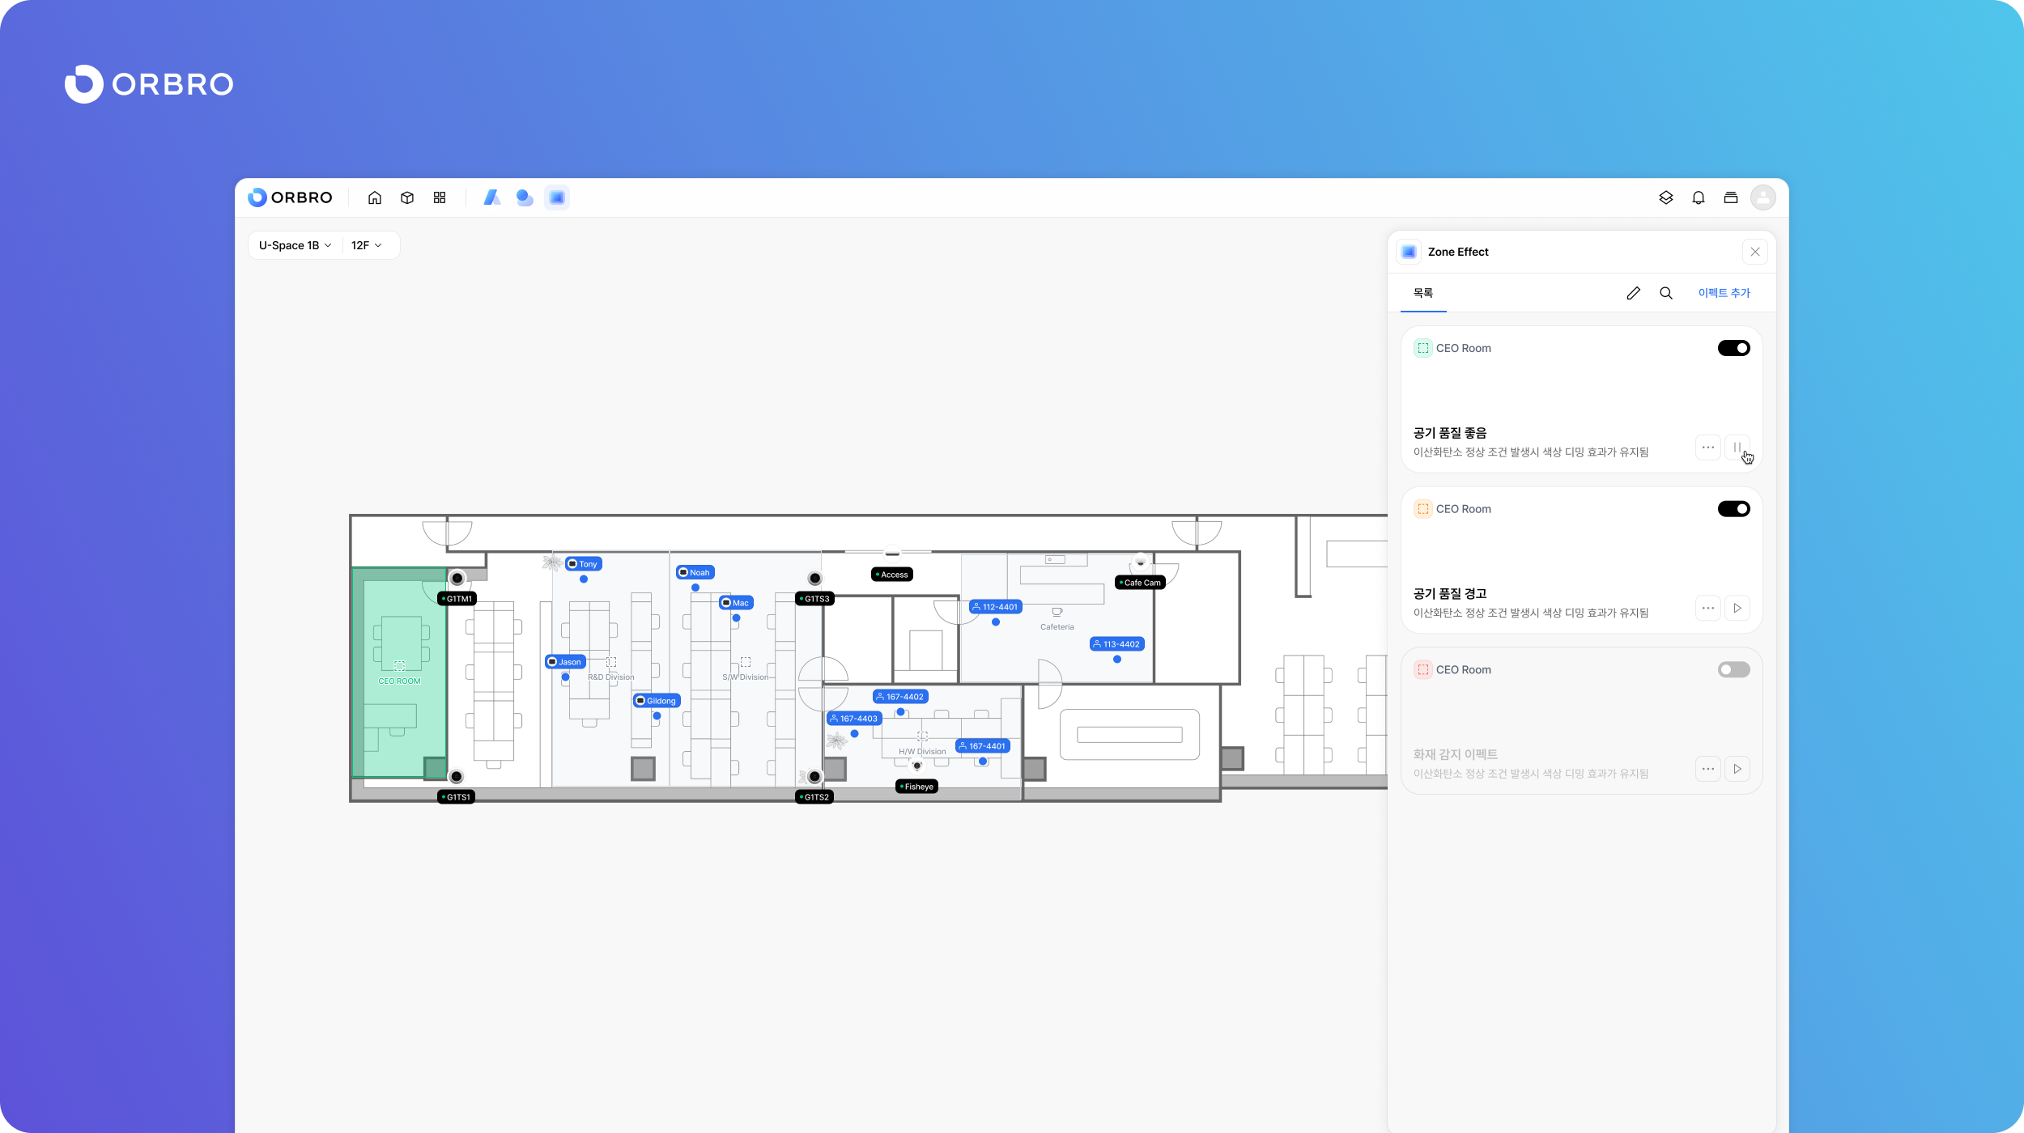Click the pencil edit icon in panel
2024x1133 pixels.
pyautogui.click(x=1633, y=293)
